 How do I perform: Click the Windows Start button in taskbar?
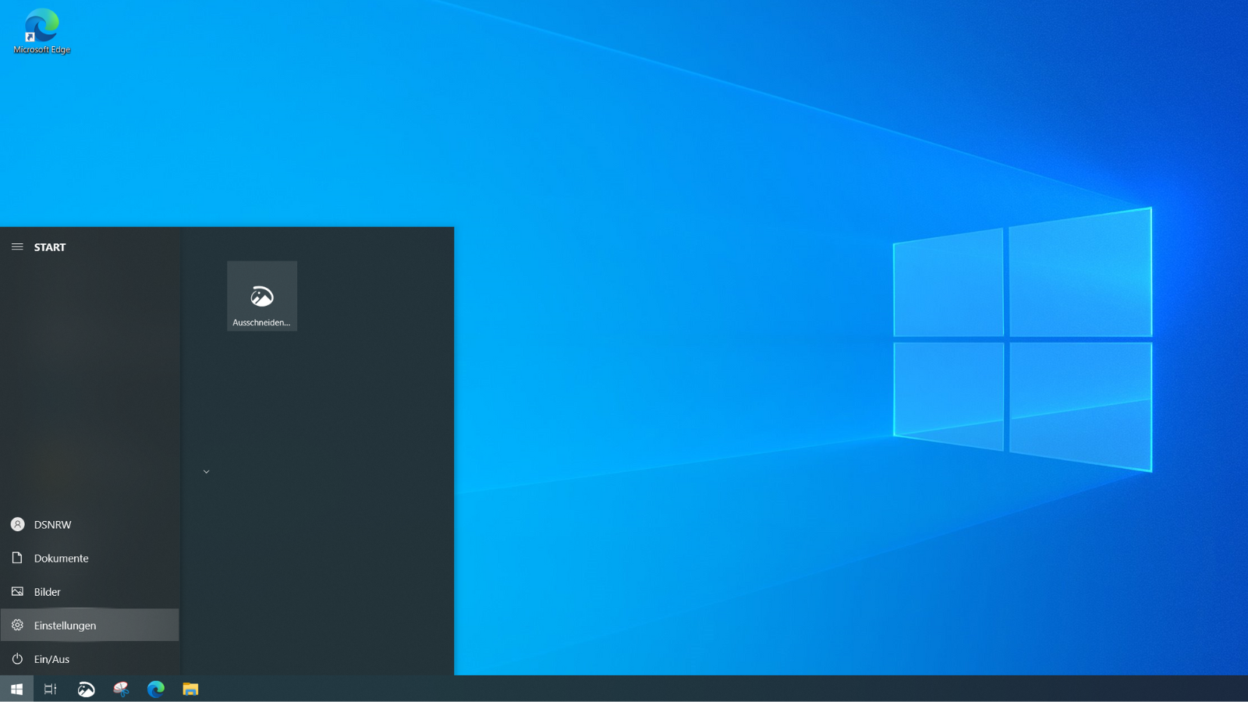pyautogui.click(x=16, y=689)
